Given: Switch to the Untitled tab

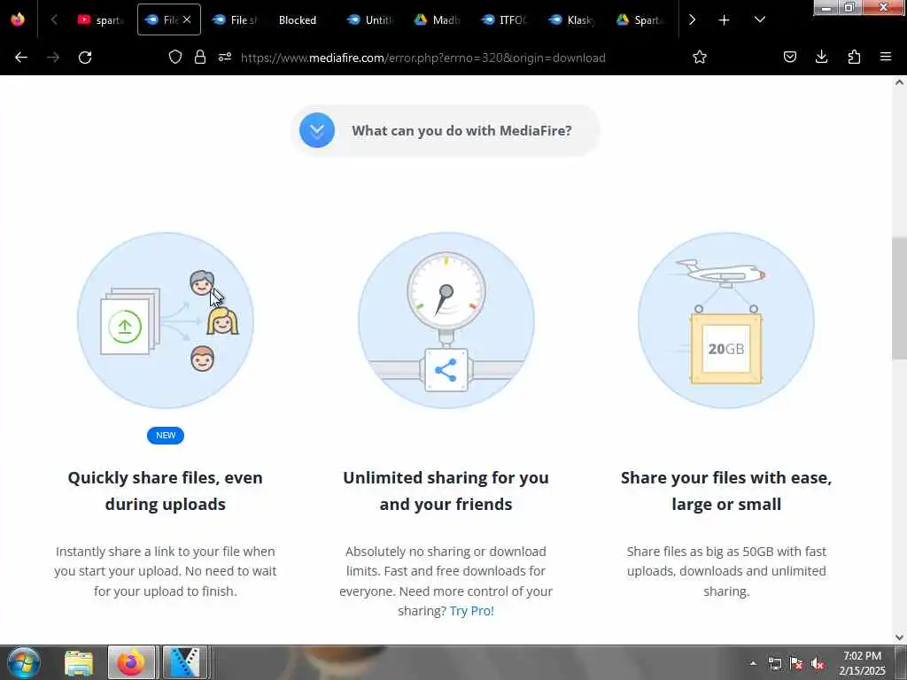Looking at the screenshot, I should (371, 19).
